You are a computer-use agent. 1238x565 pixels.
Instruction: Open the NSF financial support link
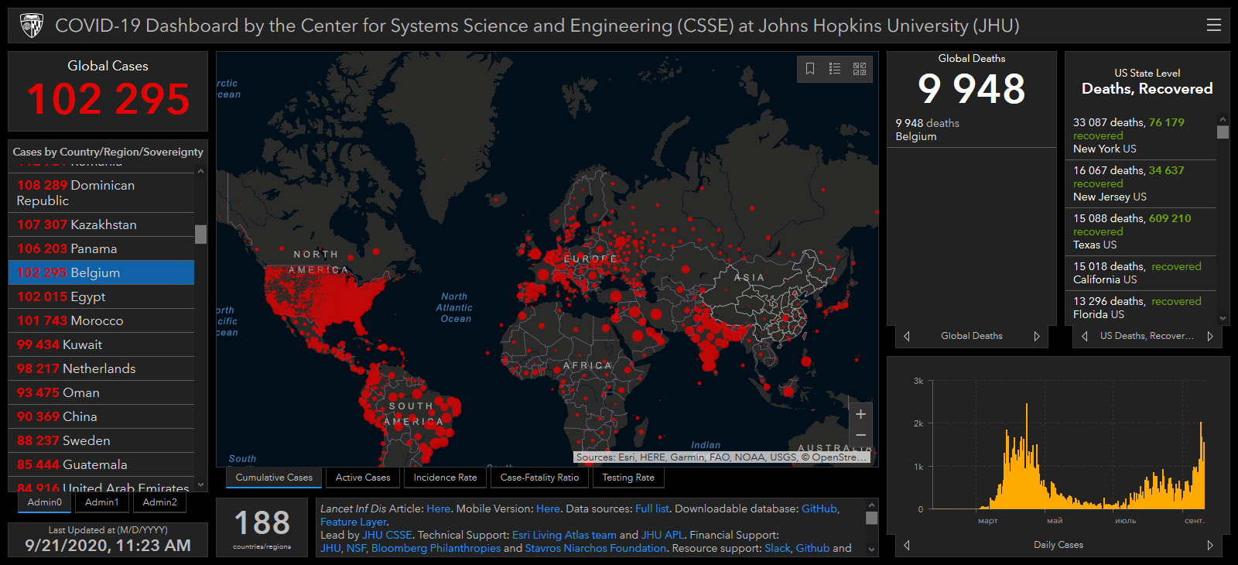(x=356, y=548)
